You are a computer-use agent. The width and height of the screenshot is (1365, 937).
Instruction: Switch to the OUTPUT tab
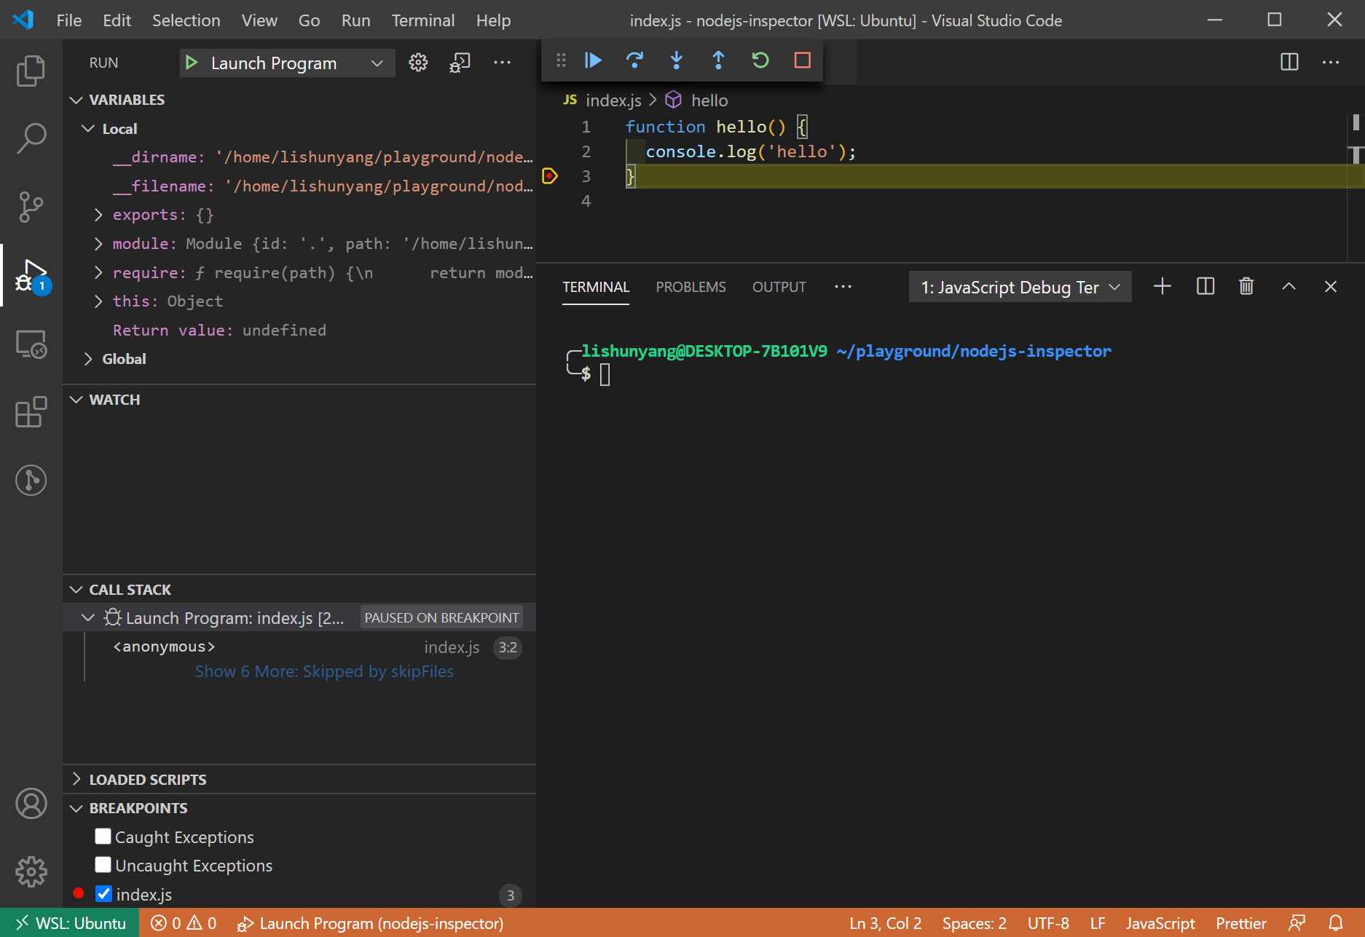(x=779, y=287)
